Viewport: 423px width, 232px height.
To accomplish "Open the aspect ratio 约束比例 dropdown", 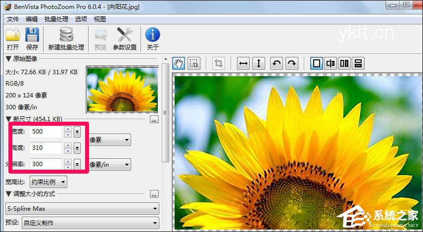I will click(x=48, y=182).
